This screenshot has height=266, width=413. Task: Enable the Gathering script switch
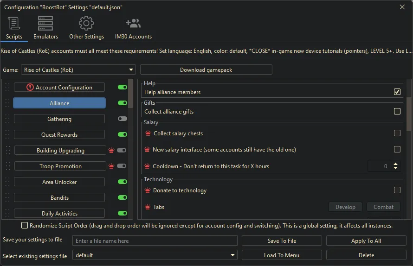tap(123, 119)
